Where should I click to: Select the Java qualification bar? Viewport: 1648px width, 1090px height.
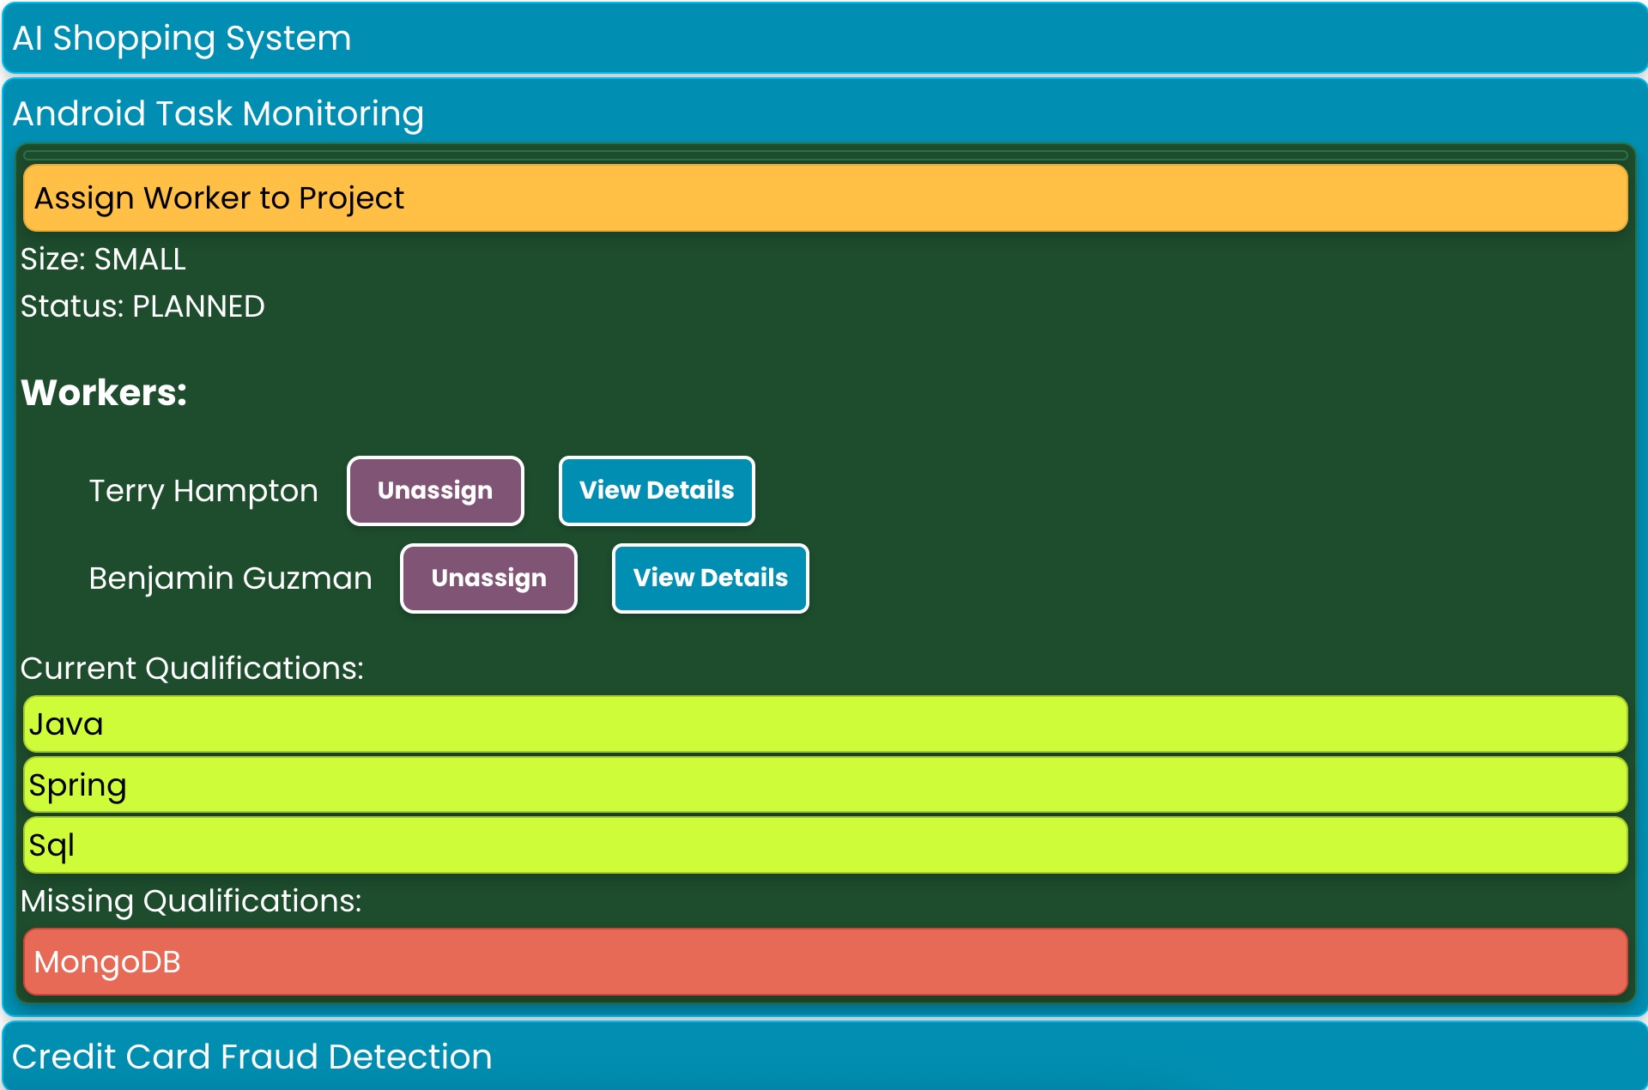coord(824,724)
